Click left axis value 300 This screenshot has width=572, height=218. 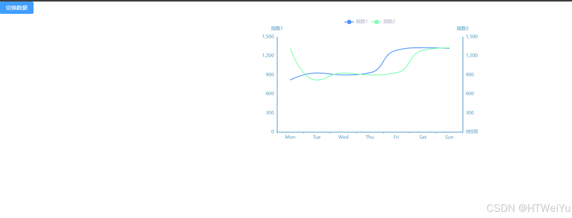(x=270, y=113)
